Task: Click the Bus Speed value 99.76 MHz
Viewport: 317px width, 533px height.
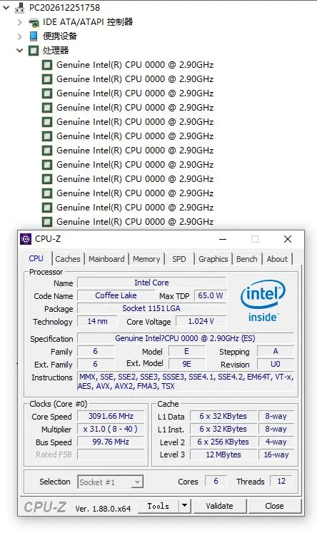Action: [111, 442]
